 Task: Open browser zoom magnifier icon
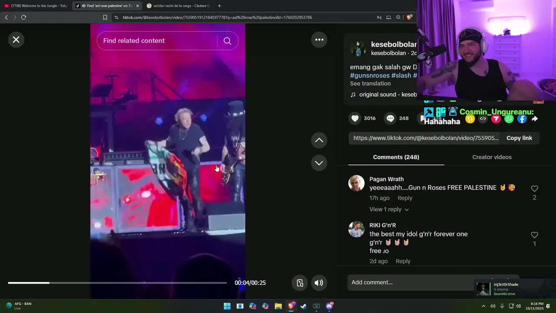point(398,17)
